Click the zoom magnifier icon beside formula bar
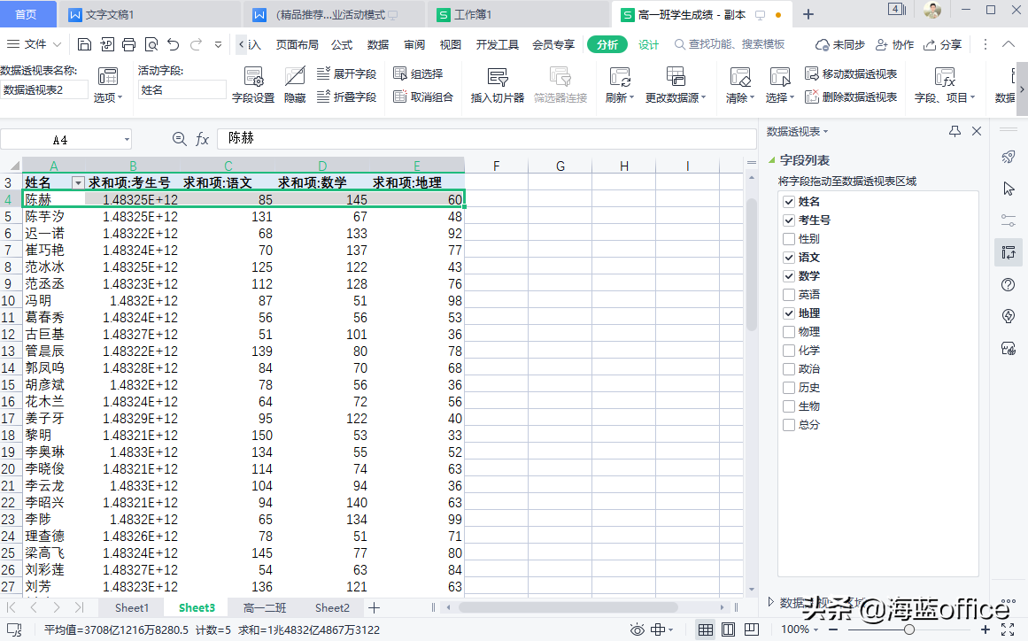The width and height of the screenshot is (1028, 641). (x=179, y=138)
